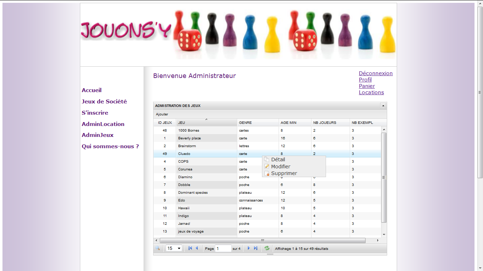Choose Modifier in the context menu

(x=294, y=167)
